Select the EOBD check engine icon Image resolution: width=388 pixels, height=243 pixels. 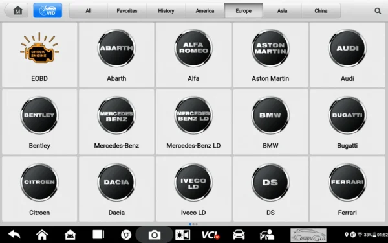(39, 47)
